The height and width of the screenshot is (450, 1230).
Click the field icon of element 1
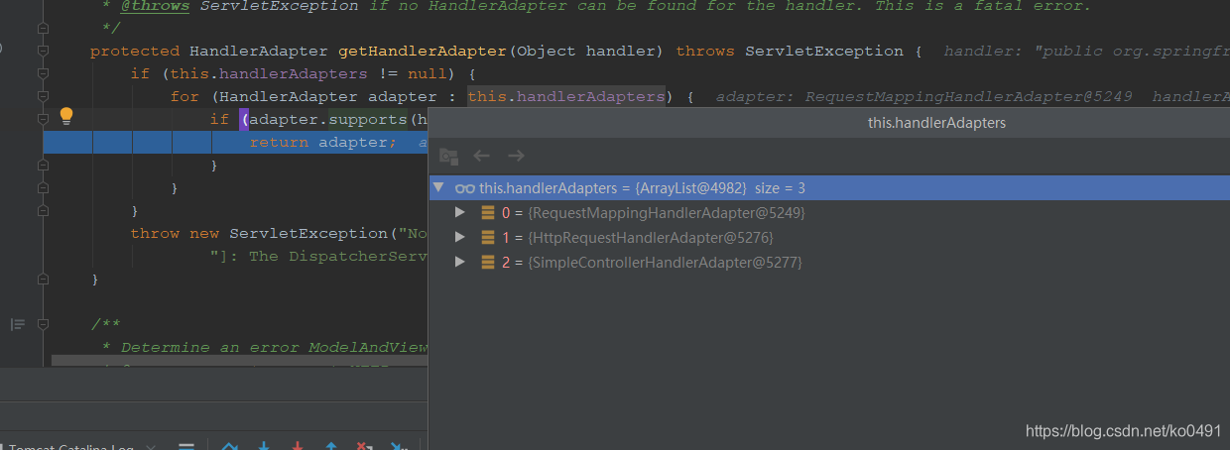click(488, 238)
